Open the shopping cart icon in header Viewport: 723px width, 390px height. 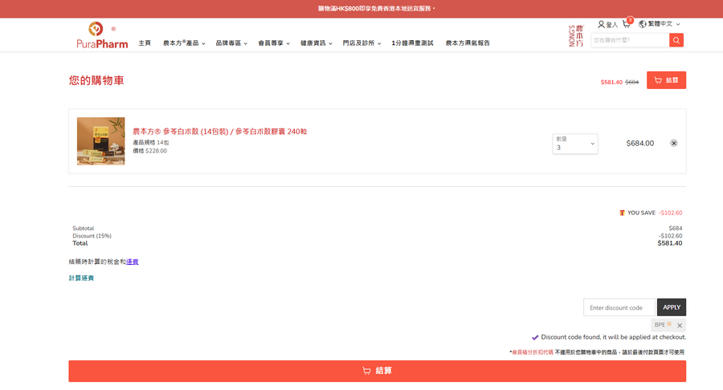click(627, 23)
